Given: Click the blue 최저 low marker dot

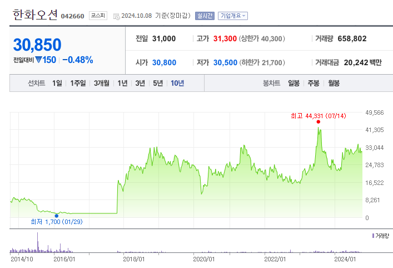Looking at the screenshot, I should (57, 216).
